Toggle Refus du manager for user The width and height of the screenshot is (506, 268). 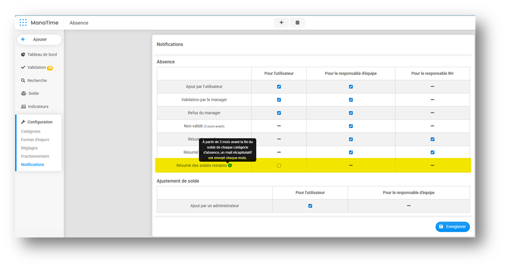(x=279, y=113)
